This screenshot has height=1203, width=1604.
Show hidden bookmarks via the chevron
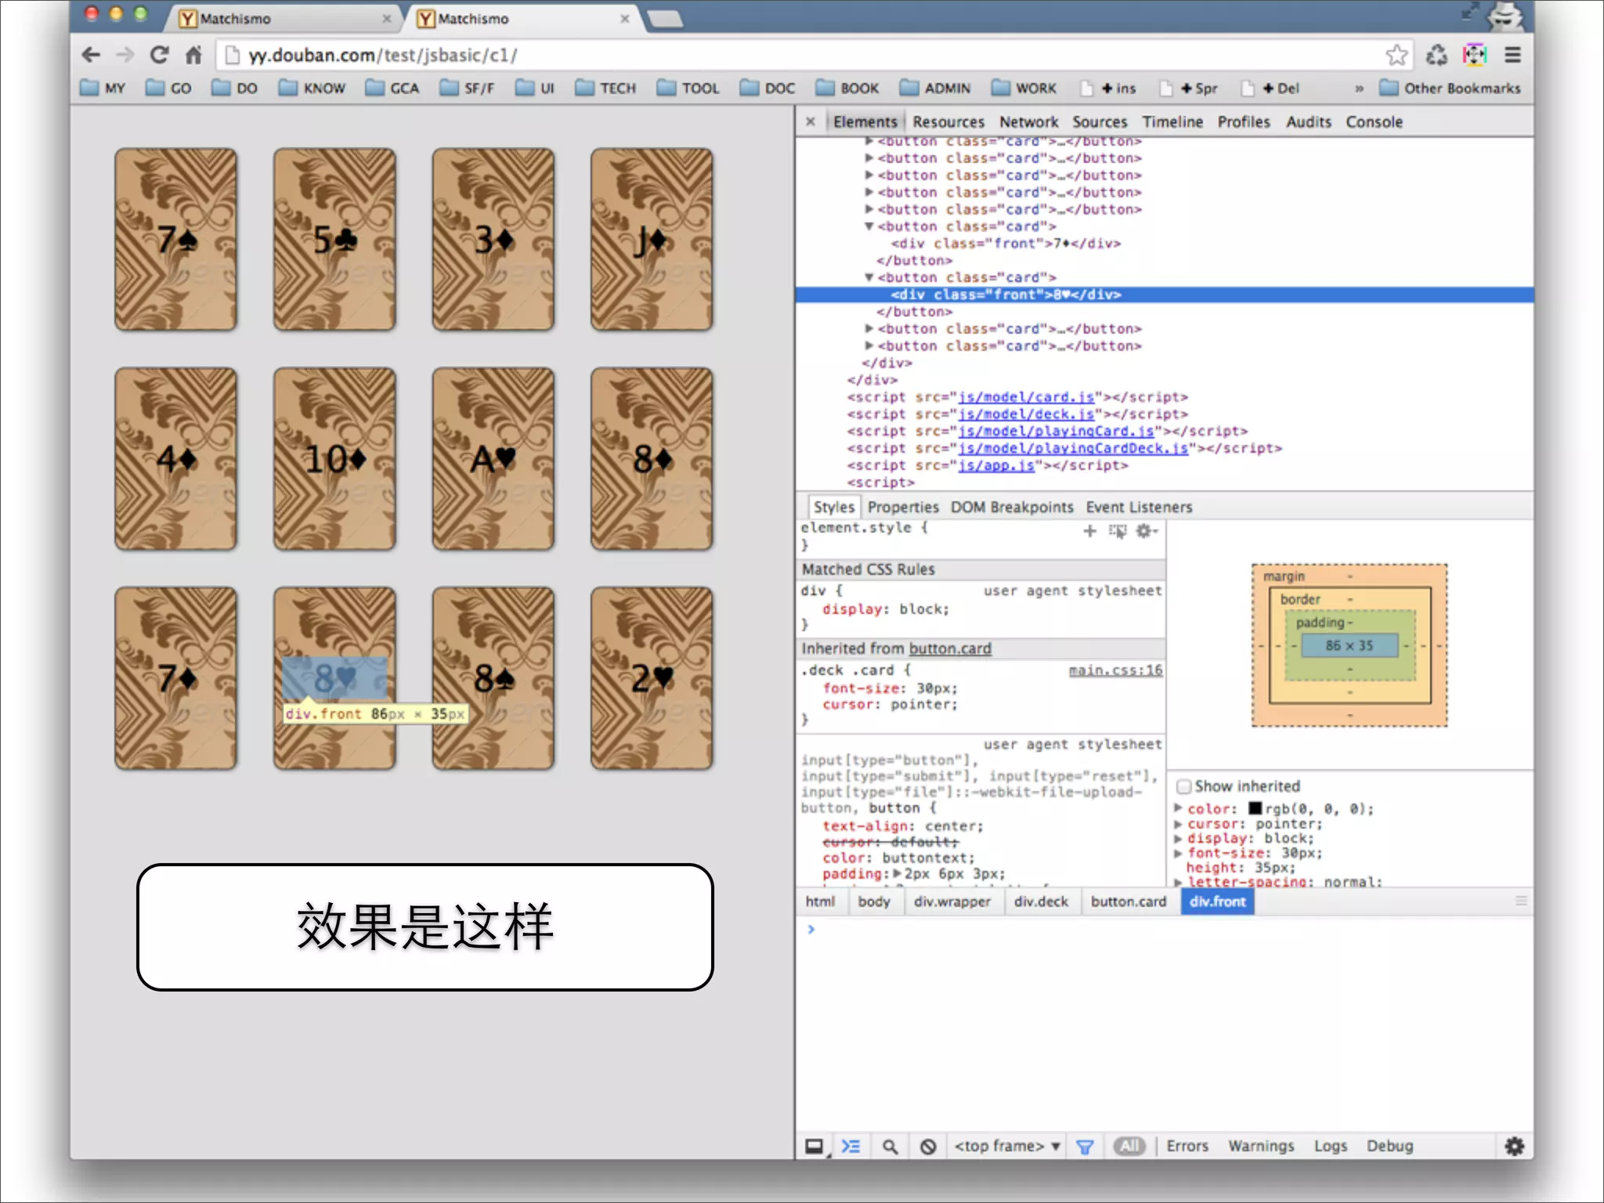[1359, 89]
